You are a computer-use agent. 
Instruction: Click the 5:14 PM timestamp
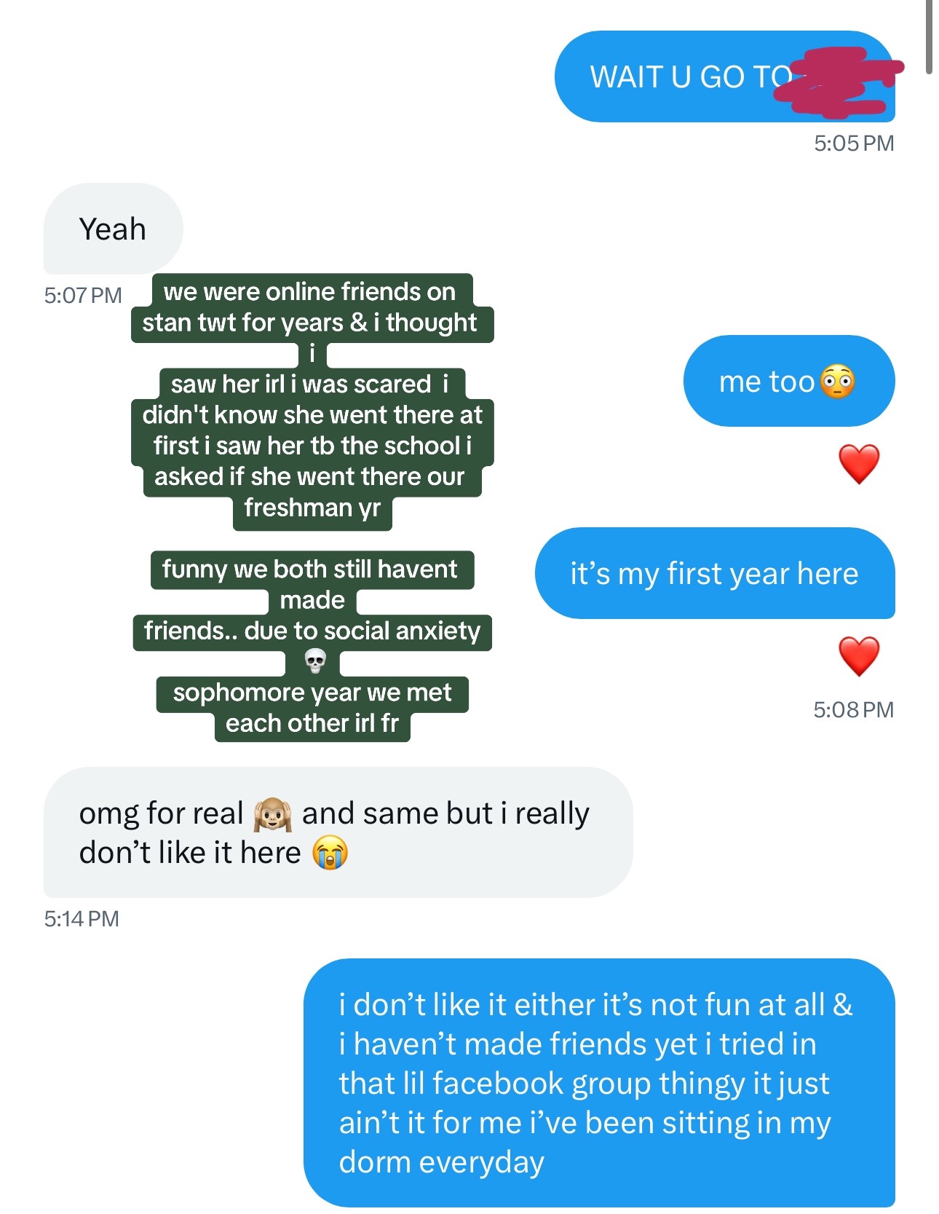pos(82,918)
